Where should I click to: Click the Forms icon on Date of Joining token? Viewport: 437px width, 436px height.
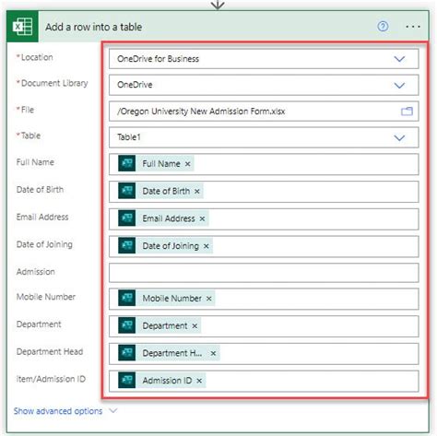coord(127,245)
